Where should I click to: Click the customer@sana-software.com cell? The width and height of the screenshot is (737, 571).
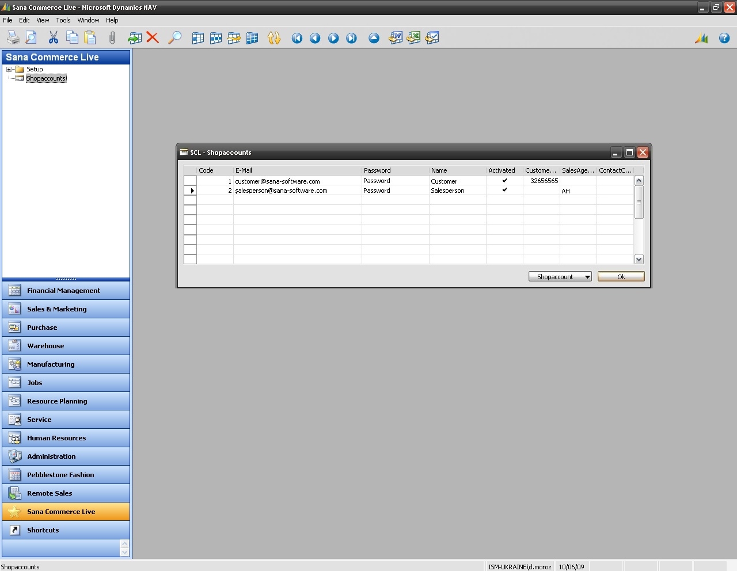point(298,181)
